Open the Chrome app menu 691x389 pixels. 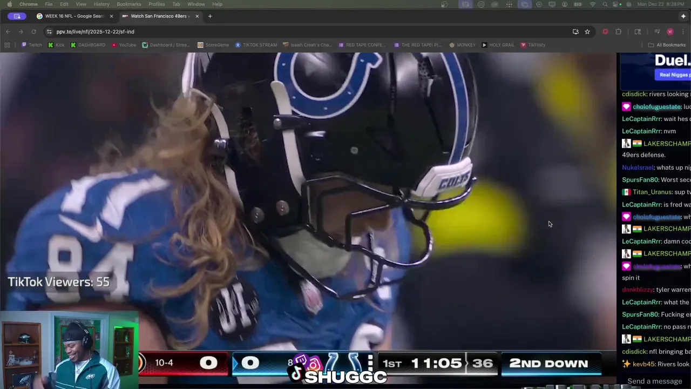(x=29, y=4)
